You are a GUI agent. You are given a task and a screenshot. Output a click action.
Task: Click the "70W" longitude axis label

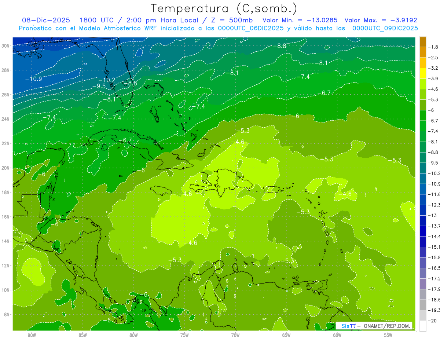(x=235, y=335)
